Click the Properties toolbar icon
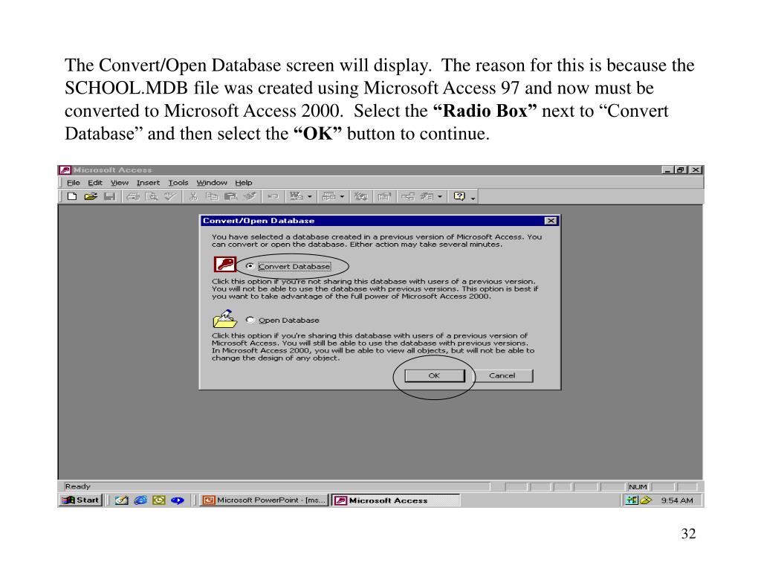Viewport: 761px width, 571px height. point(384,196)
